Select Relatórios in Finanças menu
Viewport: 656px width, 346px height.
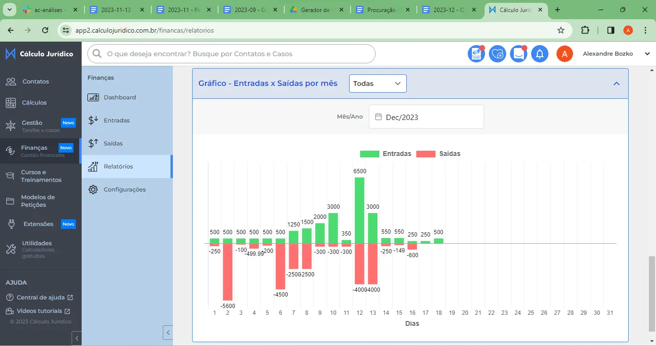tap(127, 167)
